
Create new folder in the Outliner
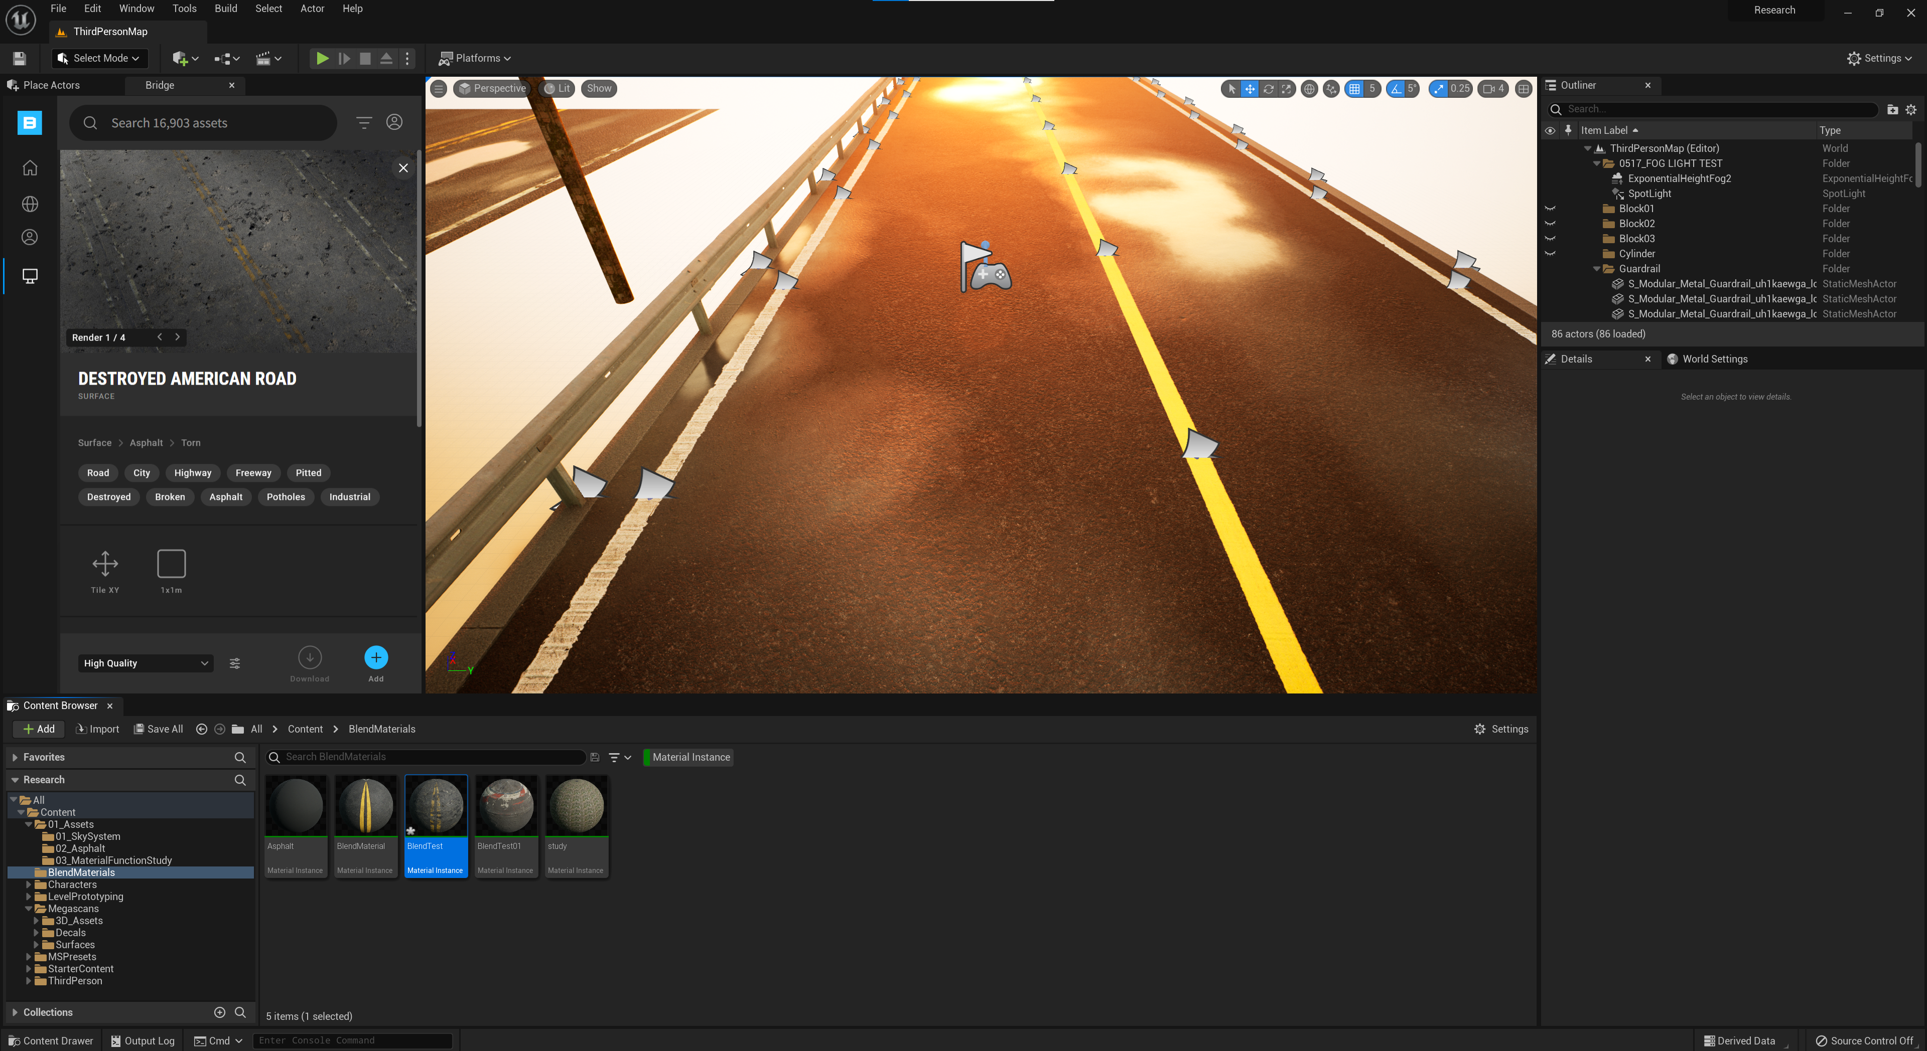click(x=1892, y=109)
